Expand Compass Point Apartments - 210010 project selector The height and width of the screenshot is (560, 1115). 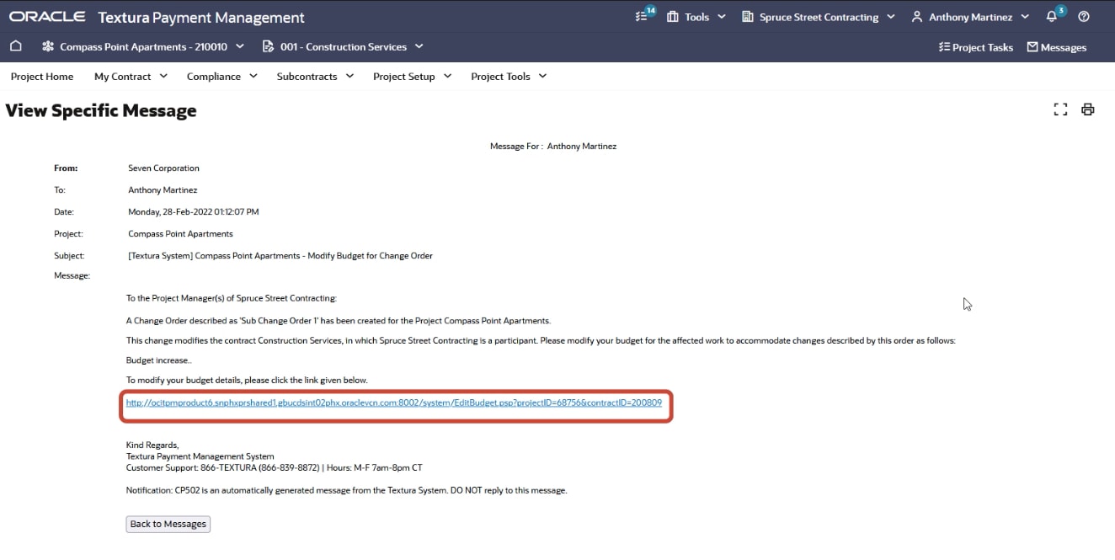click(x=240, y=46)
